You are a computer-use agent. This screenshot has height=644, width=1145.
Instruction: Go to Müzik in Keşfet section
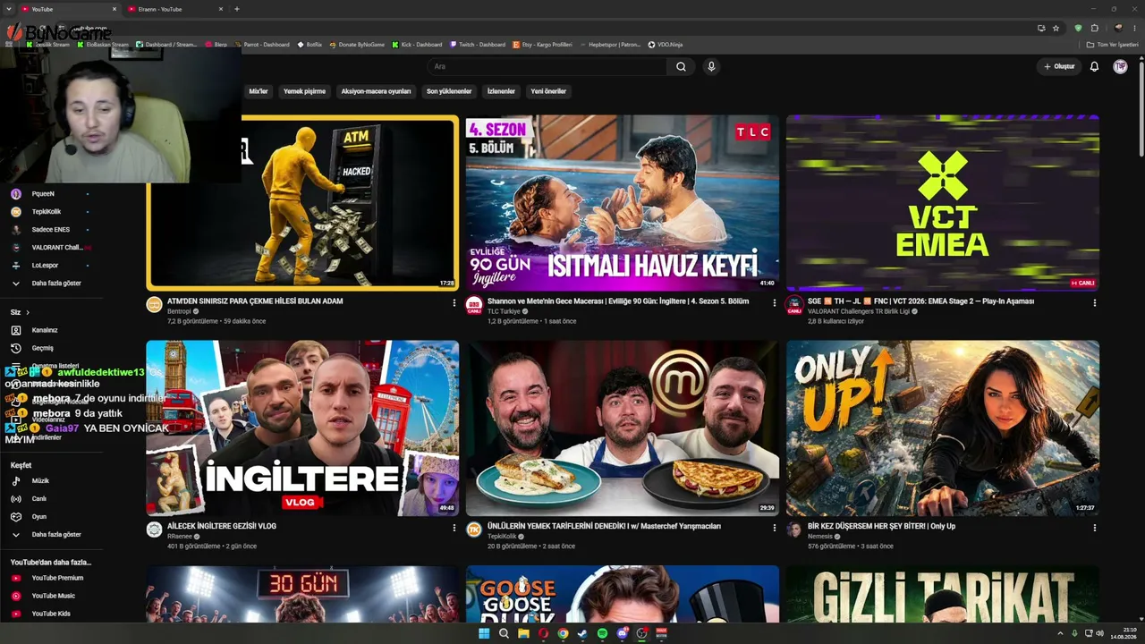(54, 481)
